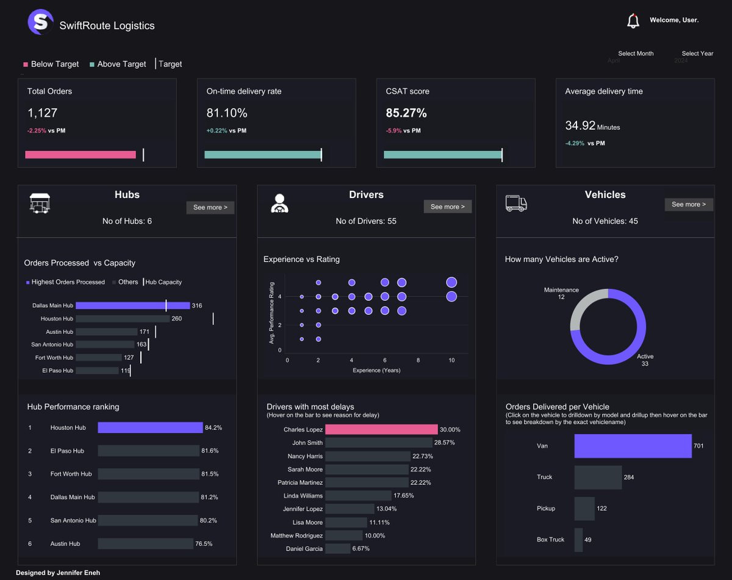Select the Van bar to drill down
The image size is (732, 580).
633,446
